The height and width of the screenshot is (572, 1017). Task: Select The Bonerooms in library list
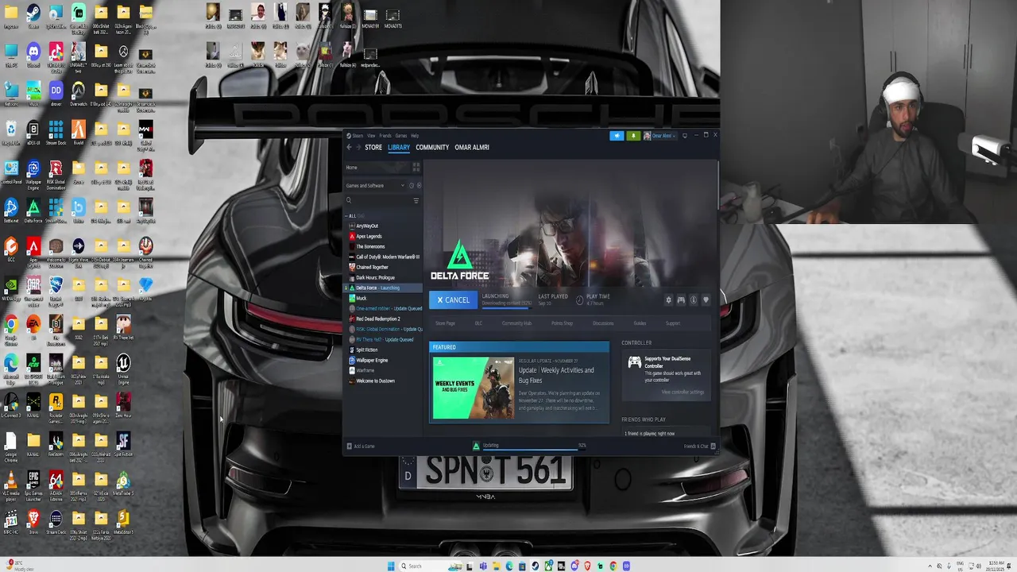pos(370,247)
